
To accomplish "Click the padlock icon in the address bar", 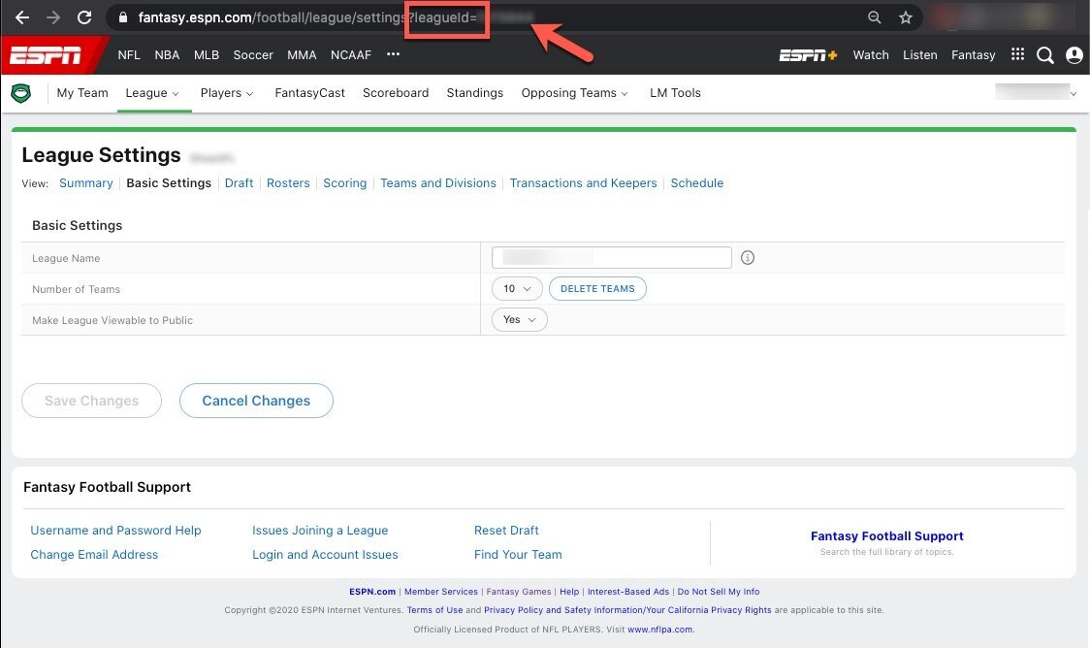I will click(123, 17).
